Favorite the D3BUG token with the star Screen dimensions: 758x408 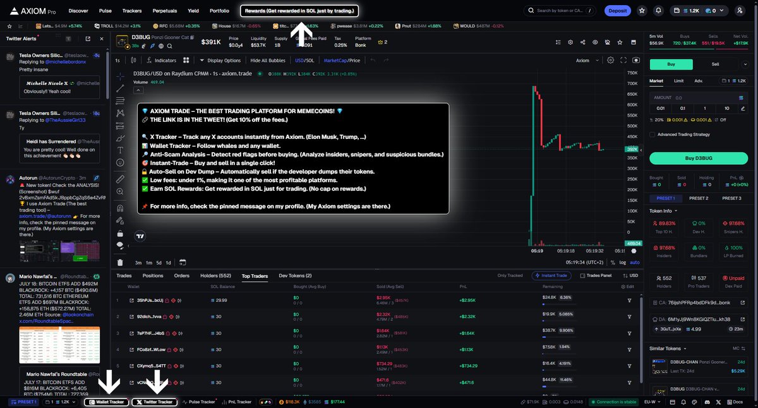pos(620,42)
